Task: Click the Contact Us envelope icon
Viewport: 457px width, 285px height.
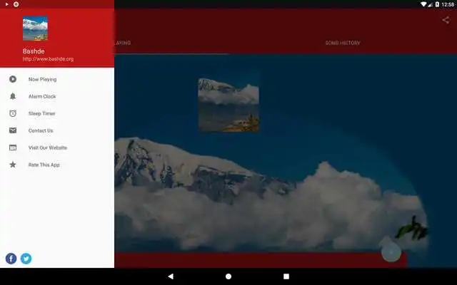Action: [13, 130]
